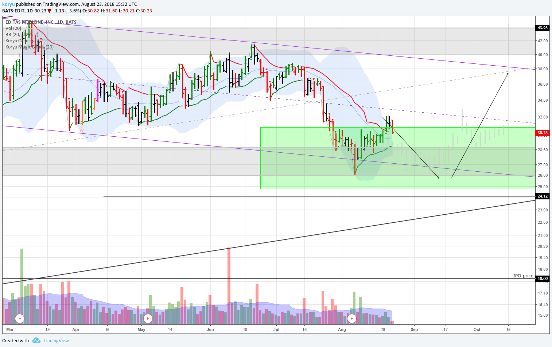Click the 'Sep' date axis label
The image size is (552, 347).
(414, 330)
